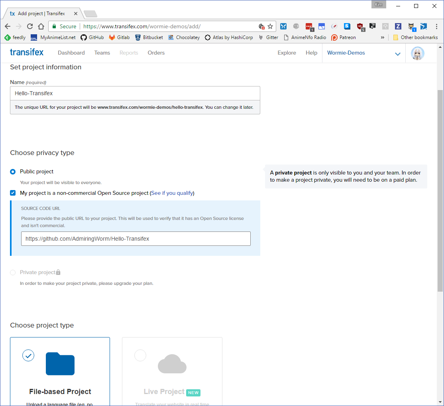The width and height of the screenshot is (444, 406).
Task: Click the 'Choose privacy type' heading
Action: click(x=42, y=153)
